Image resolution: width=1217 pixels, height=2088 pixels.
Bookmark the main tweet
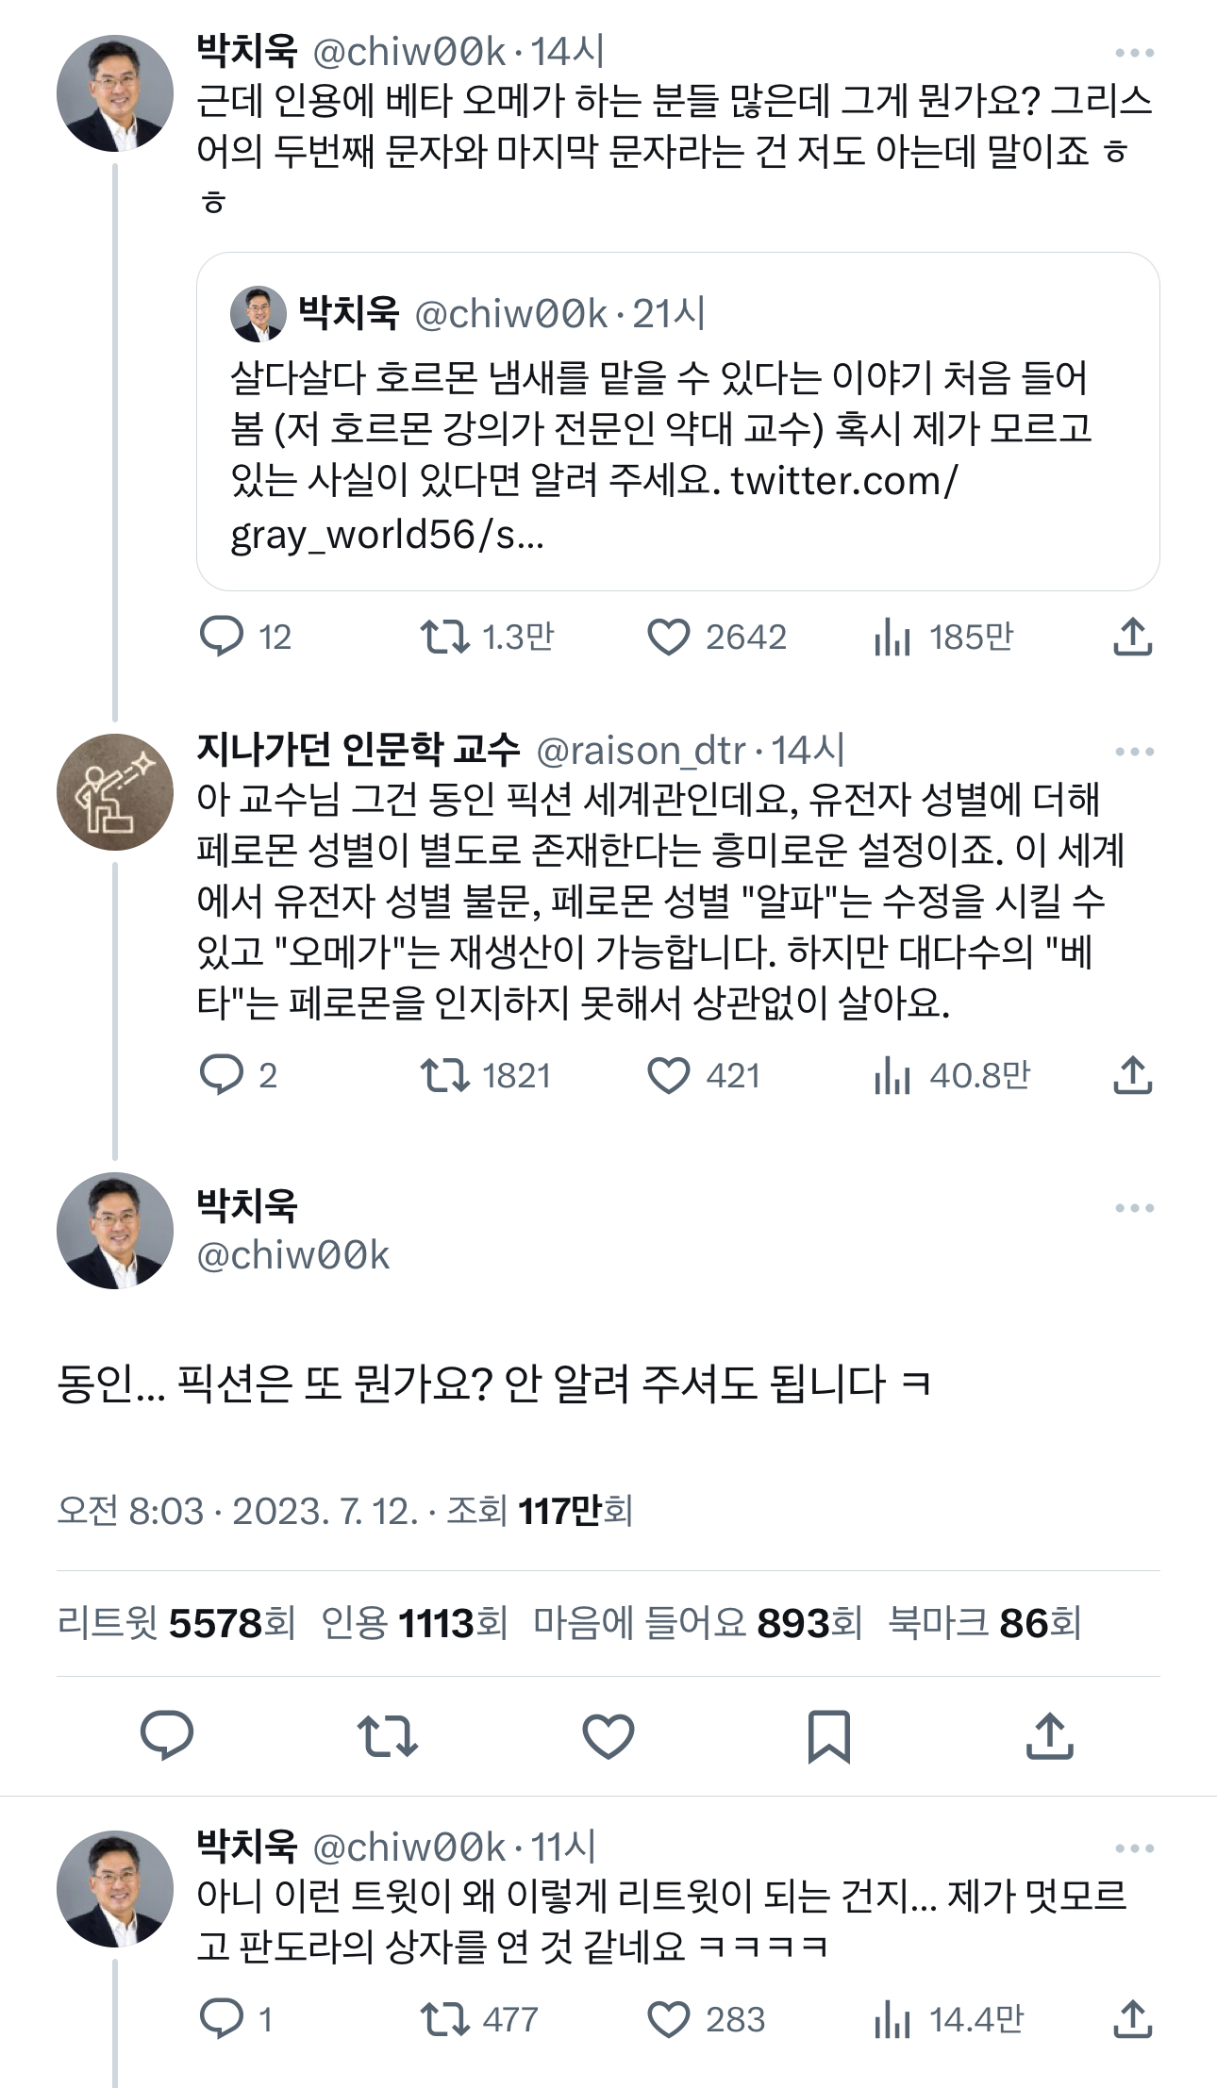pos(829,1736)
